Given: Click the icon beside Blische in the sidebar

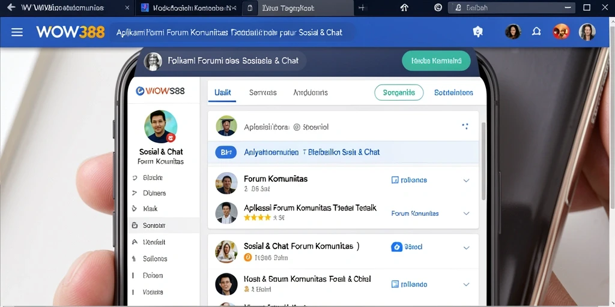Looking at the screenshot, I should coord(135,177).
